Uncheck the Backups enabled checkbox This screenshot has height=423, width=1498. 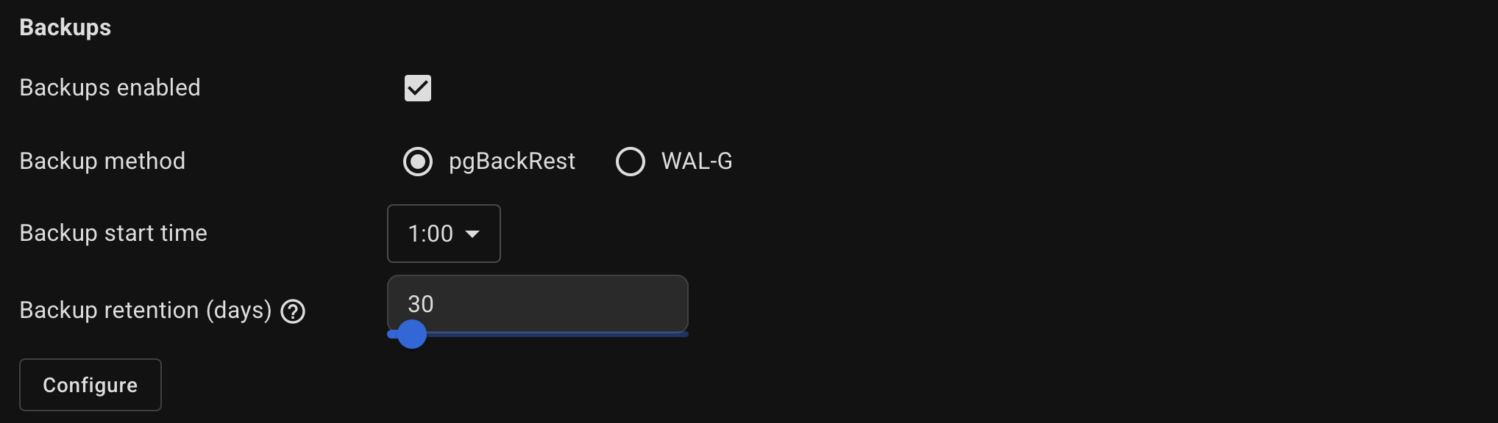coord(418,88)
